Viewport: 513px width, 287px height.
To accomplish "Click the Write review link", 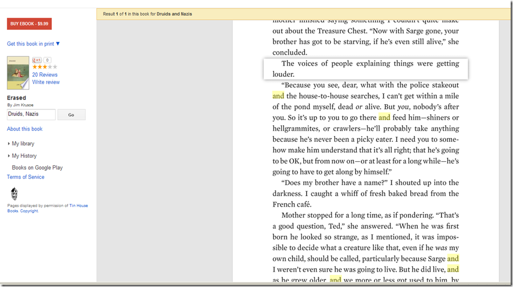I will pos(46,82).
